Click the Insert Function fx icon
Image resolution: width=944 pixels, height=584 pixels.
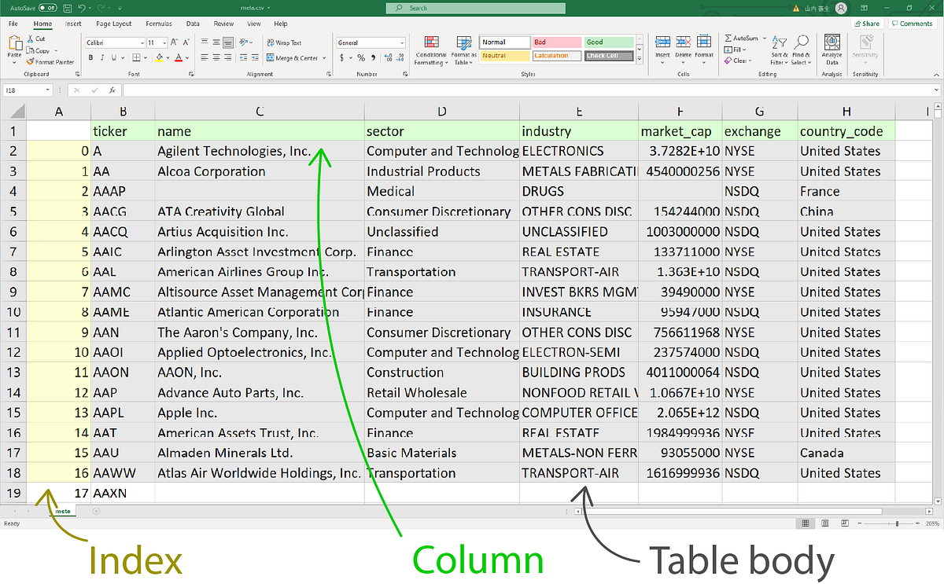click(112, 90)
